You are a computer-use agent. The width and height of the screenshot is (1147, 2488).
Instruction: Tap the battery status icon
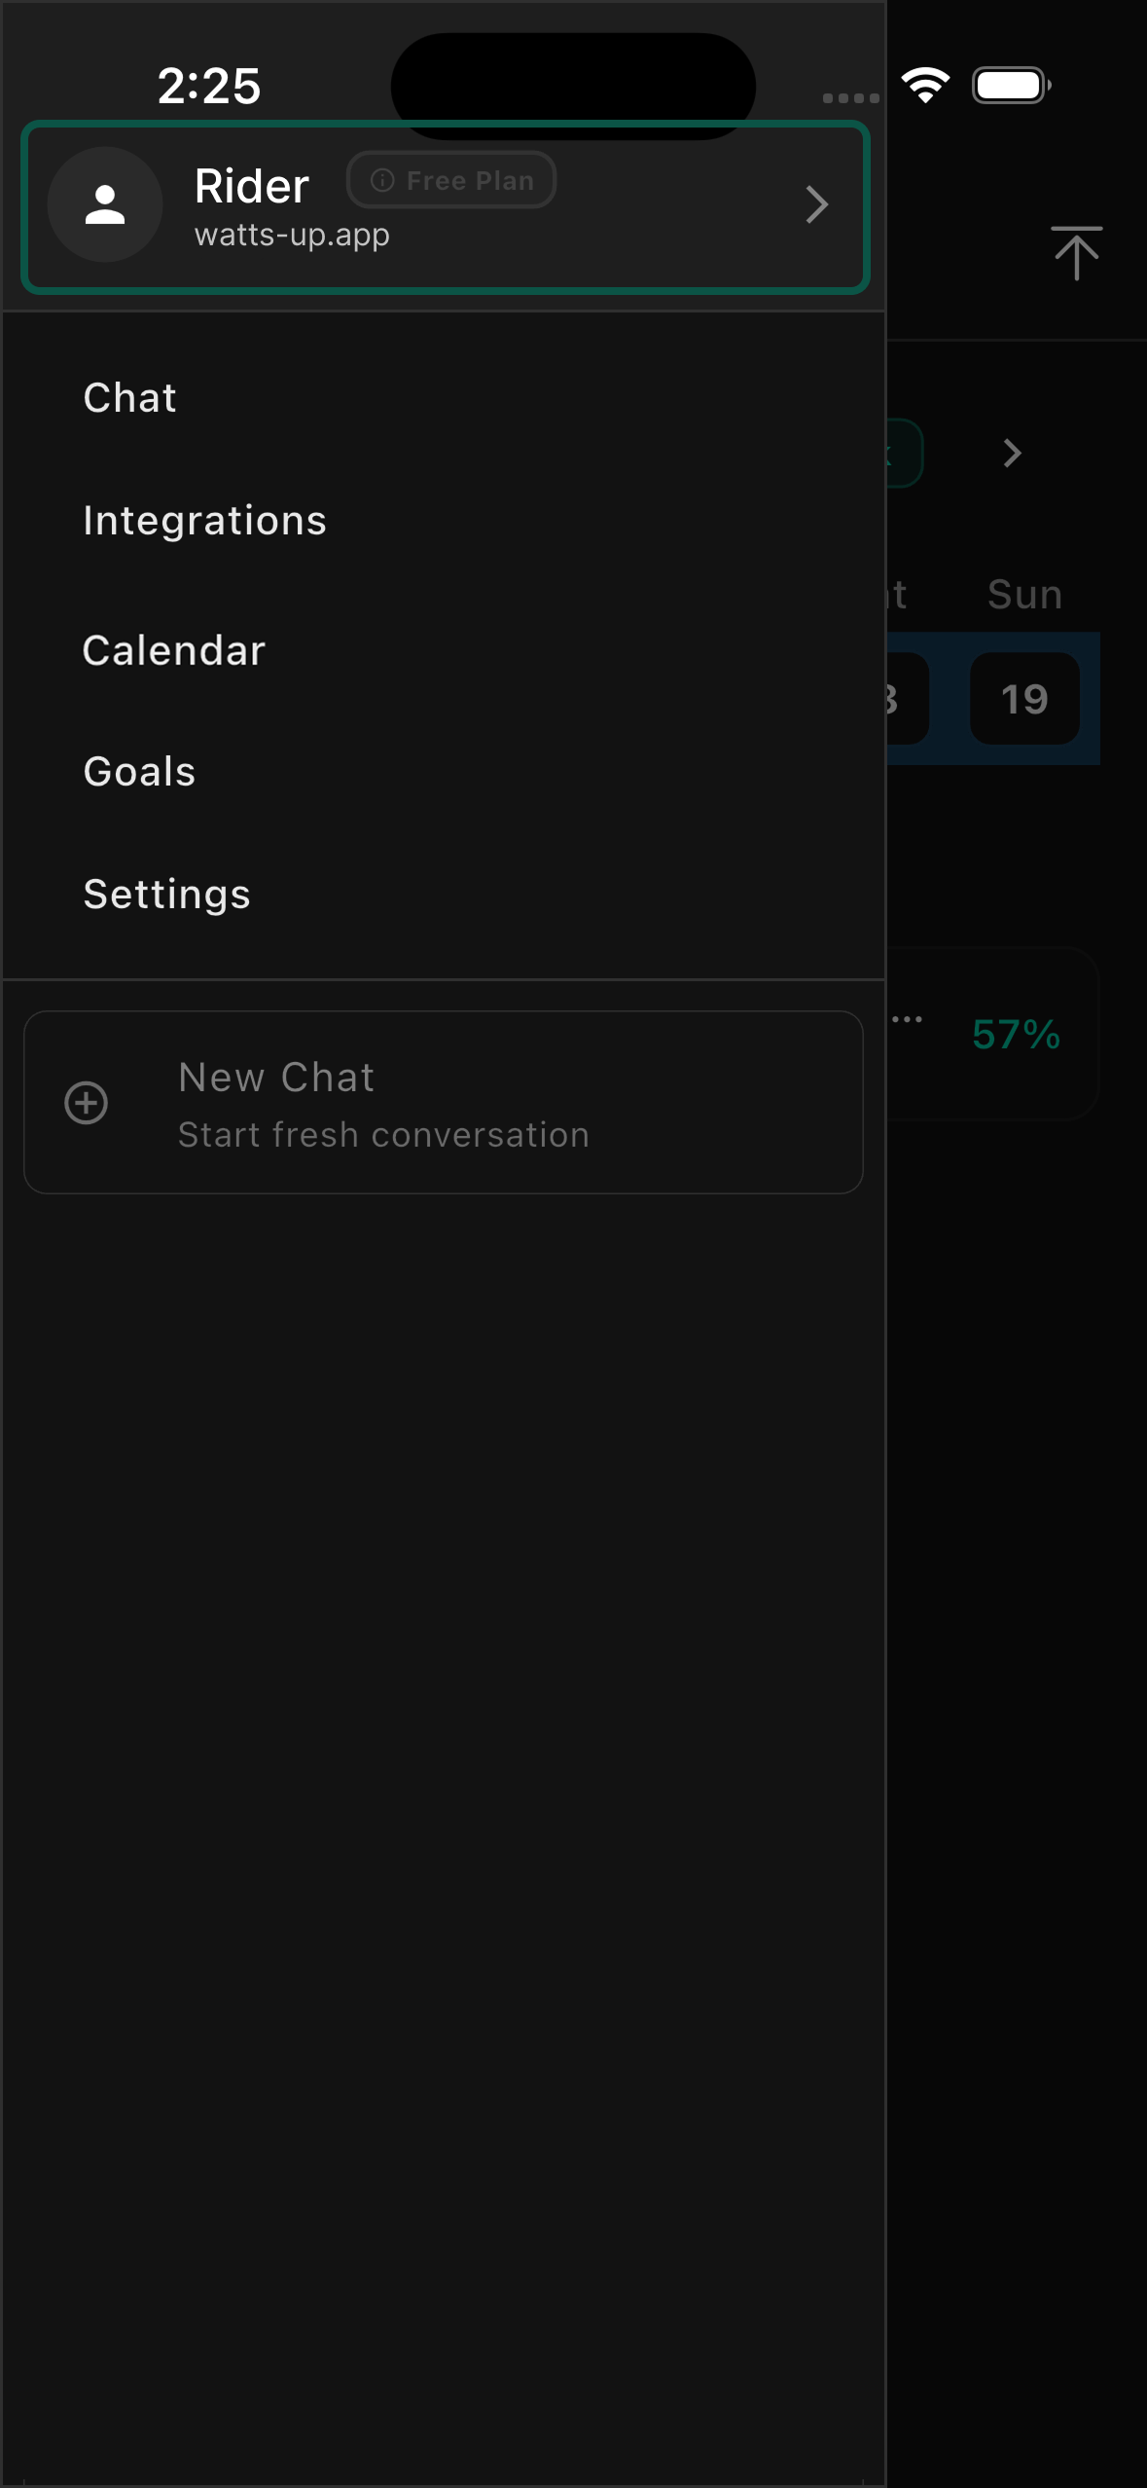[1011, 86]
